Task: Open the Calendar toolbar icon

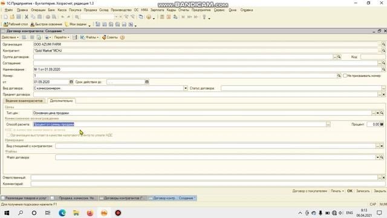Action: click(169, 17)
